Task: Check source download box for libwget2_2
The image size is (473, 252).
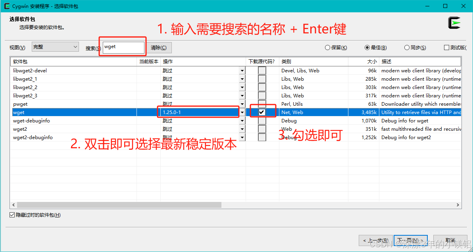Action: [262, 87]
